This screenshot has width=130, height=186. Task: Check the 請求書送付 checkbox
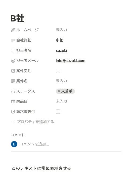tap(58, 112)
